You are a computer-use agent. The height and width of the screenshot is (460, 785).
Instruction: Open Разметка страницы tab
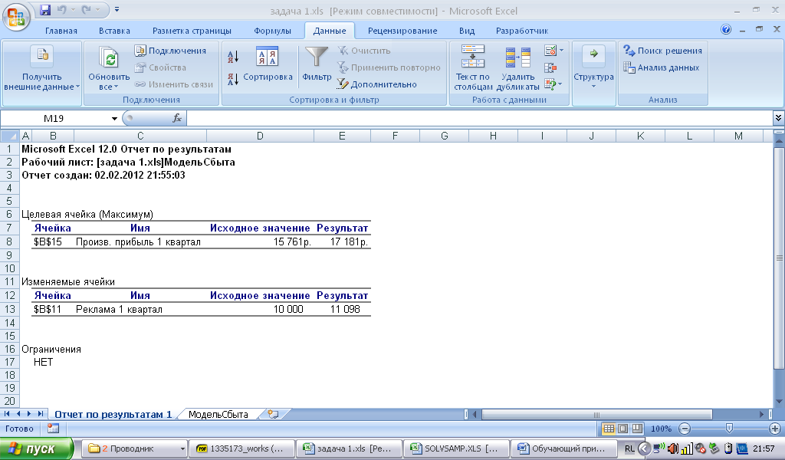(192, 31)
